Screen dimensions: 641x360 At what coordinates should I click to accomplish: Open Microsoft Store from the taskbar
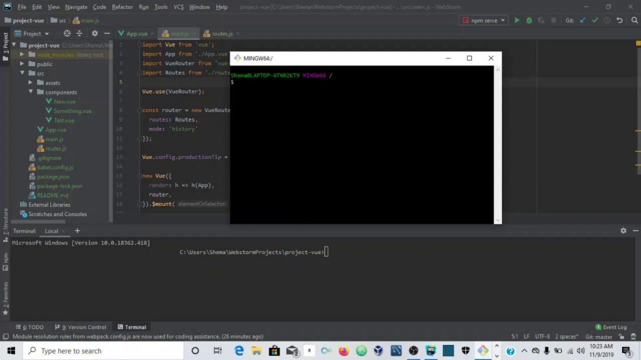274,350
